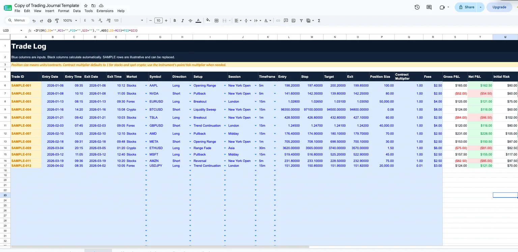The image size is (518, 252).
Task: Open the Tools menu
Action: [x=89, y=11]
